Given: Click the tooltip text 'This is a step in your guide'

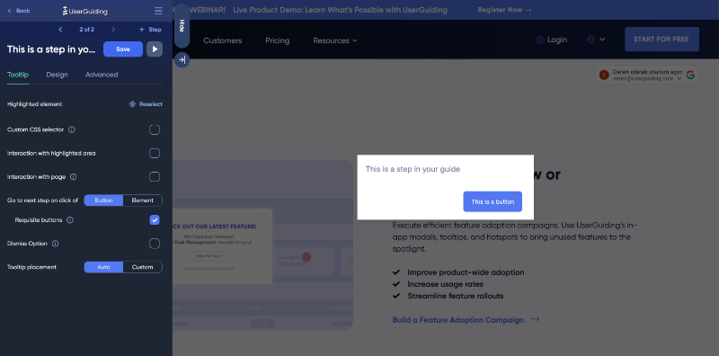Looking at the screenshot, I should (413, 169).
